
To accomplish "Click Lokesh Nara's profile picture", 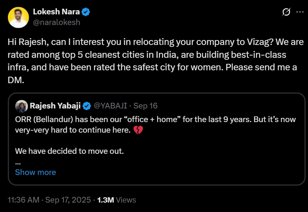I will click(18, 17).
